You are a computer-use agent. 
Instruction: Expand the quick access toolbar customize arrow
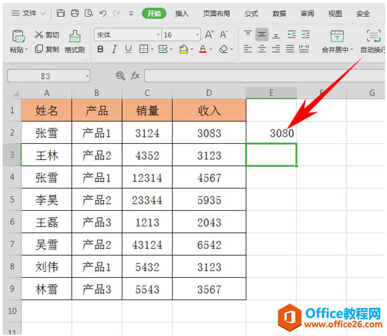[x=131, y=13]
